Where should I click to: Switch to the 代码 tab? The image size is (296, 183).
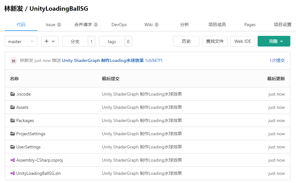coord(21,25)
